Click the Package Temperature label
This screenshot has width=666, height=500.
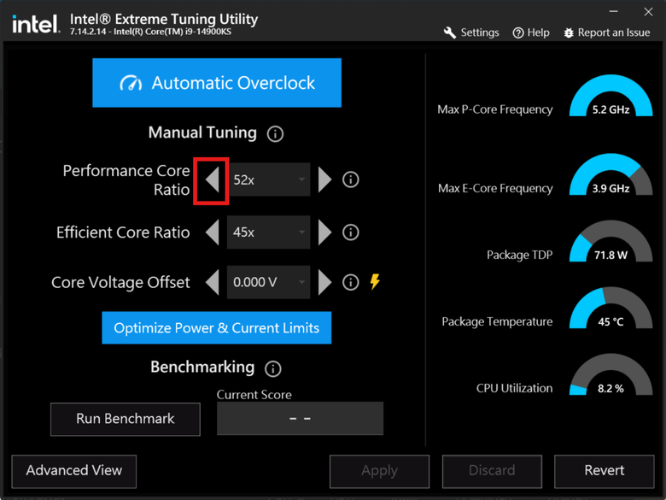[497, 321]
